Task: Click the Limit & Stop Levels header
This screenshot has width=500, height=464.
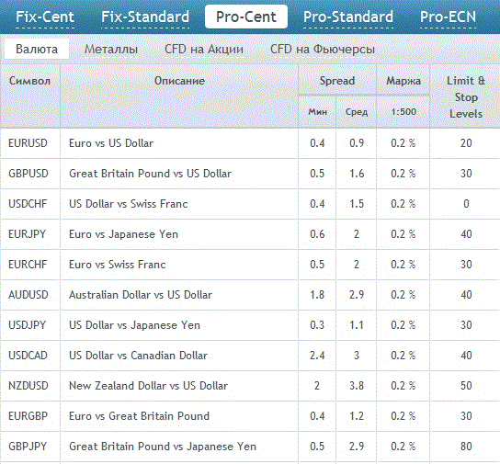Action: tap(466, 96)
